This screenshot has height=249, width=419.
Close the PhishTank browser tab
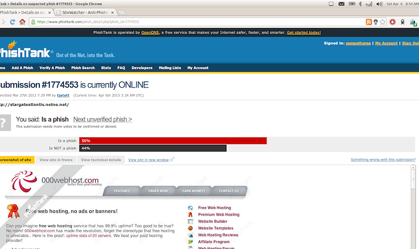click(x=50, y=13)
